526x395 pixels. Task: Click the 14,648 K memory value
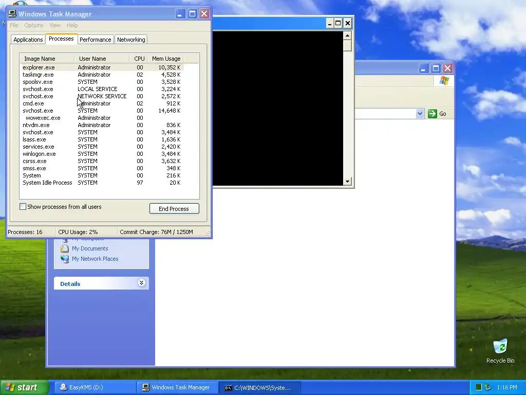coord(170,111)
